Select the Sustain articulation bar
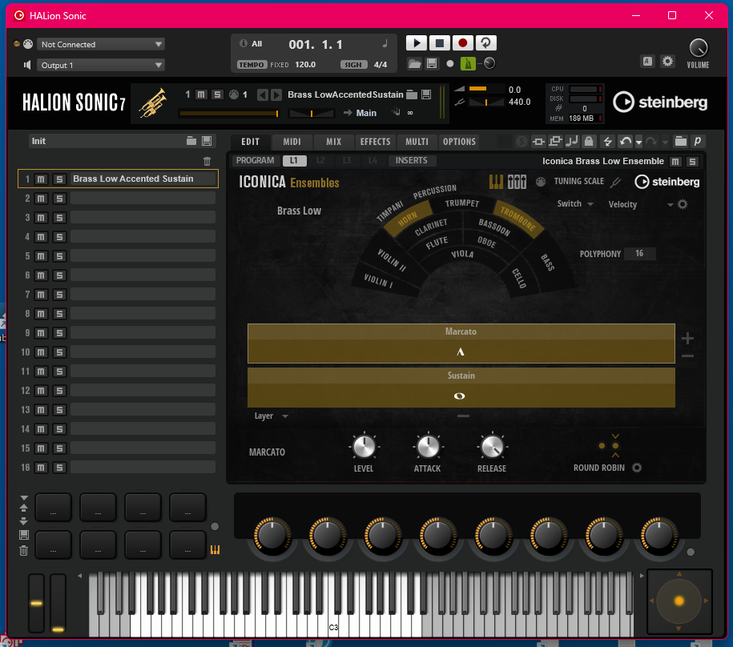733x647 pixels. pos(461,388)
